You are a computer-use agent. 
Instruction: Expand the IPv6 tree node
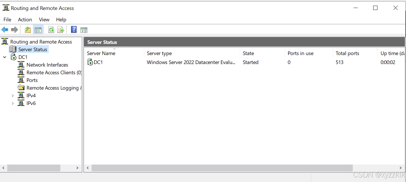pos(13,103)
